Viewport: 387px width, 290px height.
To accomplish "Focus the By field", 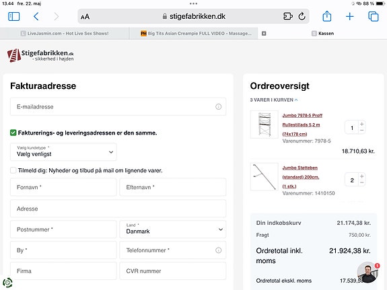I will tap(63, 250).
